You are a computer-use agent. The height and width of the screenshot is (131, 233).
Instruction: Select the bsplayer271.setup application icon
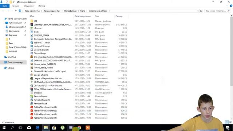[32, 43]
